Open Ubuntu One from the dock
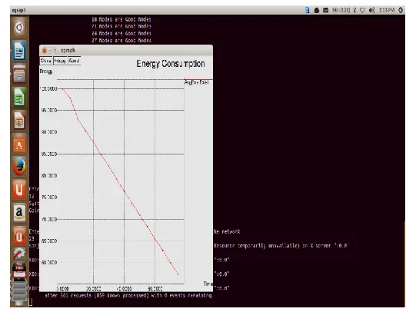The width and height of the screenshot is (406, 312). pyautogui.click(x=19, y=190)
